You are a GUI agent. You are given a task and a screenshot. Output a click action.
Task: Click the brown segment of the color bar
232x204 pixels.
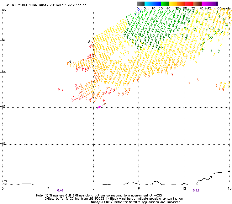[198, 4]
